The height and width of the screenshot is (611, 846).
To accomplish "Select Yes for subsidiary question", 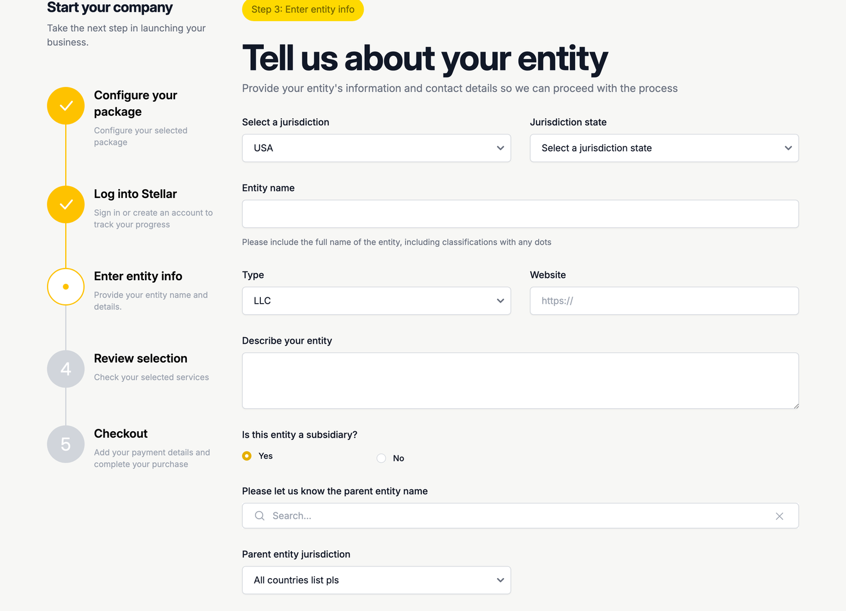I will pyautogui.click(x=247, y=456).
